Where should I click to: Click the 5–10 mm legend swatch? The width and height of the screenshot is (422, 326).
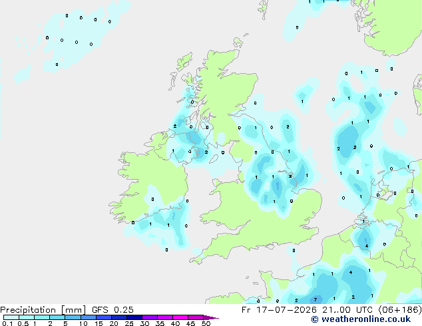[73, 317]
